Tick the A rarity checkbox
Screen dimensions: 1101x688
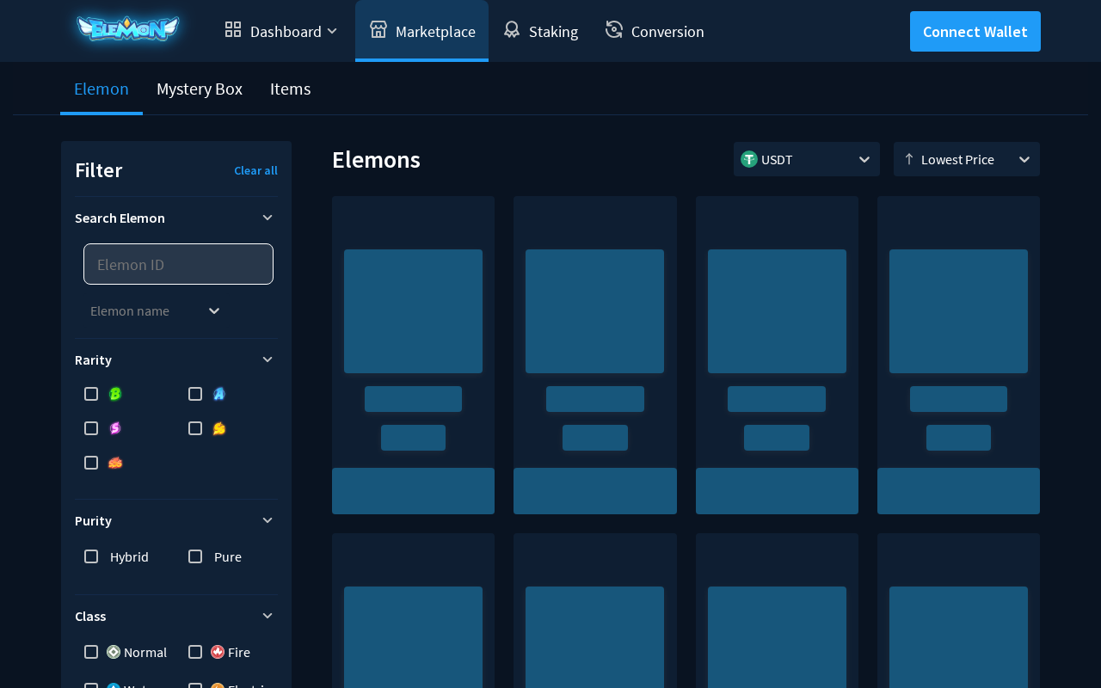pos(195,394)
